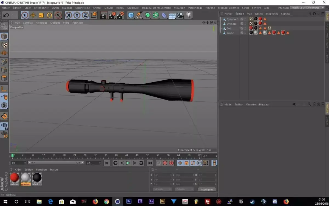Click red material tag on Cylindre.1
This screenshot has width=329, height=206.
tap(260, 19)
